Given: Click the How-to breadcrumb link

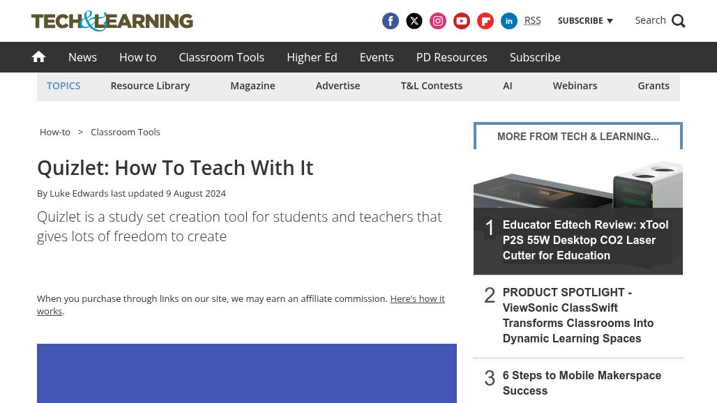Looking at the screenshot, I should [x=55, y=132].
